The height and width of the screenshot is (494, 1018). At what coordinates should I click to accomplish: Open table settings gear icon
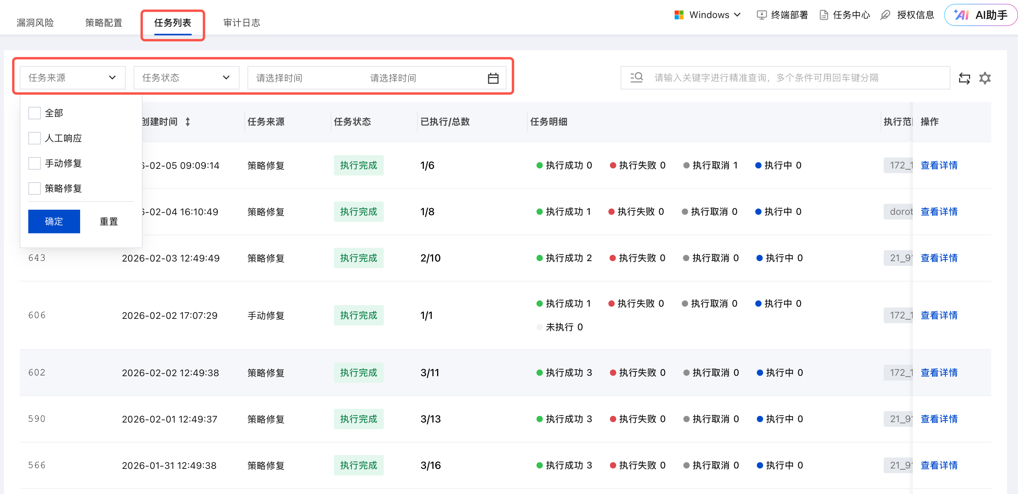[x=985, y=78]
